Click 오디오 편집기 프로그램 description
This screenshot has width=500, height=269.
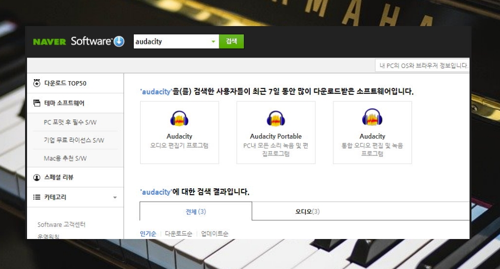179,146
